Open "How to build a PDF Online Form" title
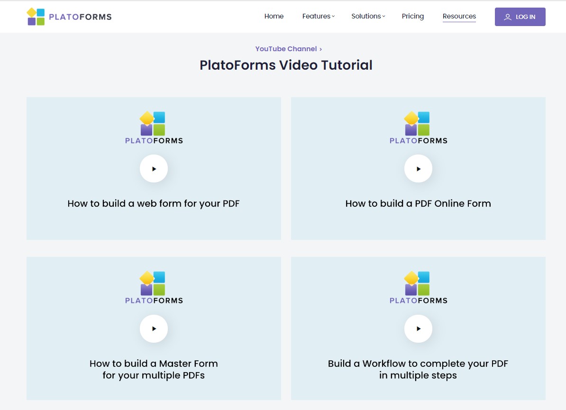Viewport: 566px width, 410px height. coord(418,204)
